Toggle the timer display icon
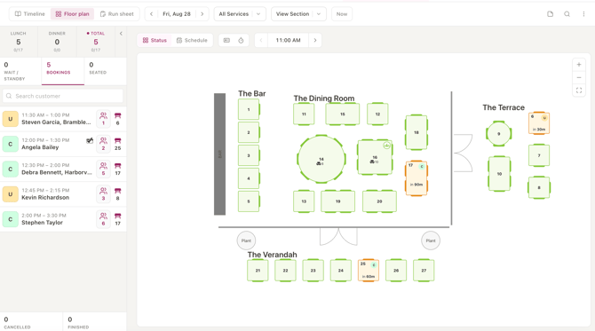The height and width of the screenshot is (331, 595). [x=241, y=40]
